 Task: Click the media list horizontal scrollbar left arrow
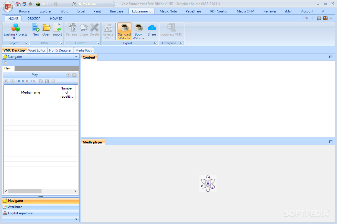point(6,191)
